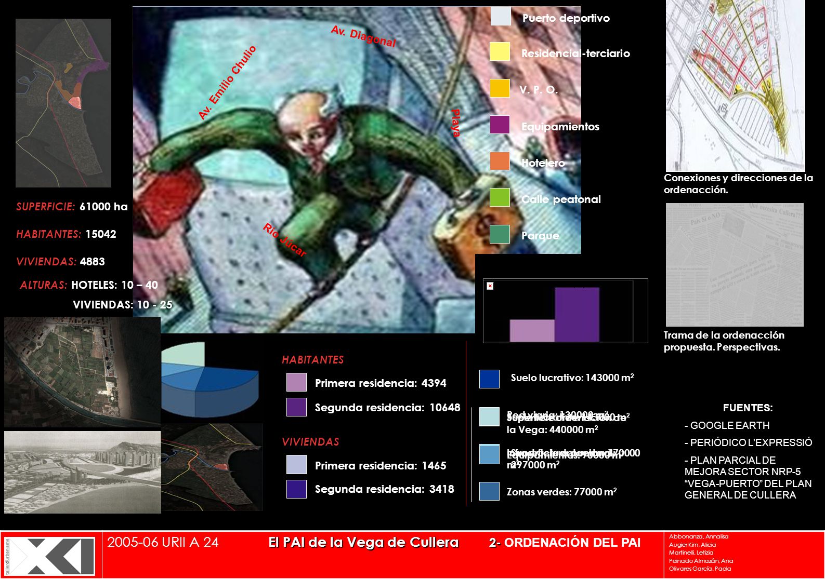This screenshot has width=825, height=579.
Task: Click the red label Av. Emilio Chulio
Action: click(x=228, y=83)
